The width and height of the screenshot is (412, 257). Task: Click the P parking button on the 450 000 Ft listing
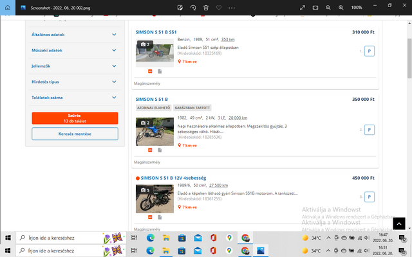point(369,197)
